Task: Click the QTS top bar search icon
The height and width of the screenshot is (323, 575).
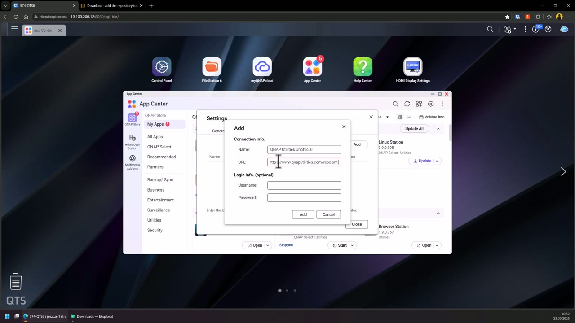Action: pos(490,29)
